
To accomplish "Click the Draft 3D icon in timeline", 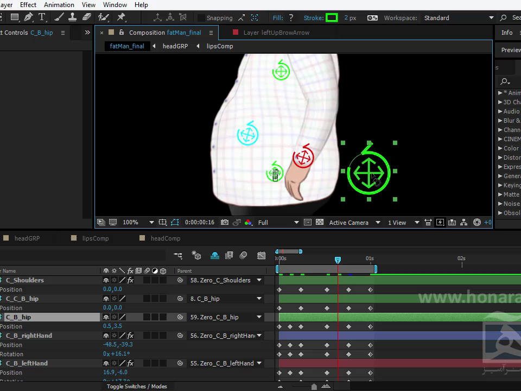I will pyautogui.click(x=196, y=255).
